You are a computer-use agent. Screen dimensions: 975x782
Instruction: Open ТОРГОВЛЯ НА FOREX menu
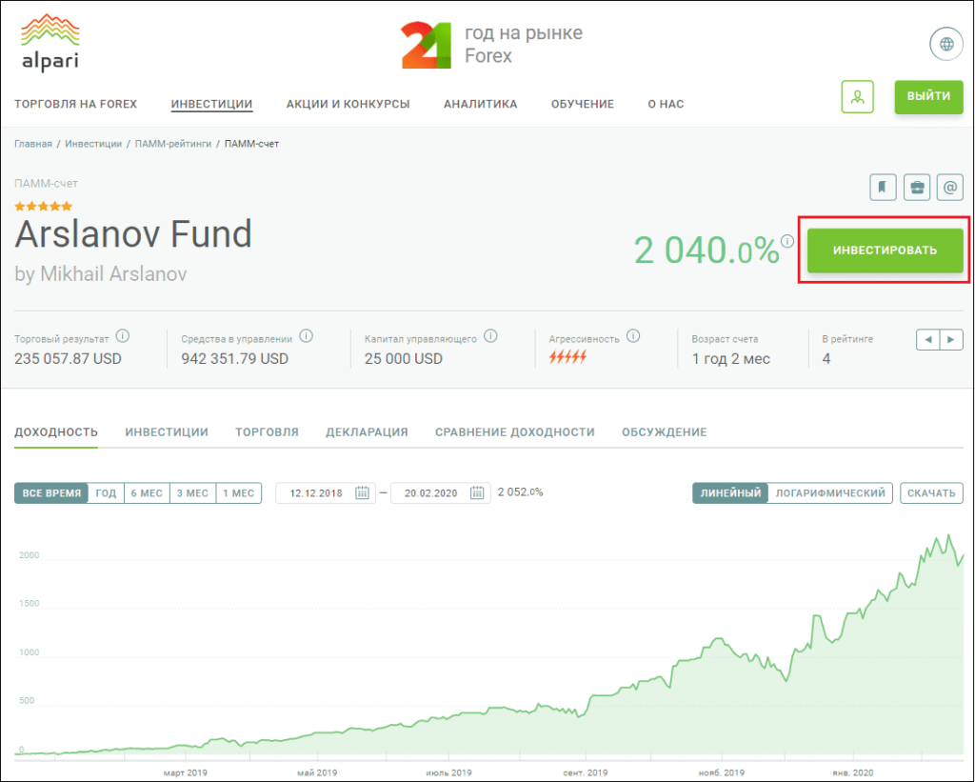76,104
